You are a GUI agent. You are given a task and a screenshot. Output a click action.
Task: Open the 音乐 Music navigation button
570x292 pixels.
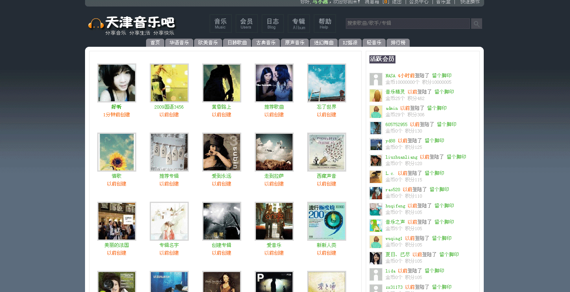tap(221, 24)
